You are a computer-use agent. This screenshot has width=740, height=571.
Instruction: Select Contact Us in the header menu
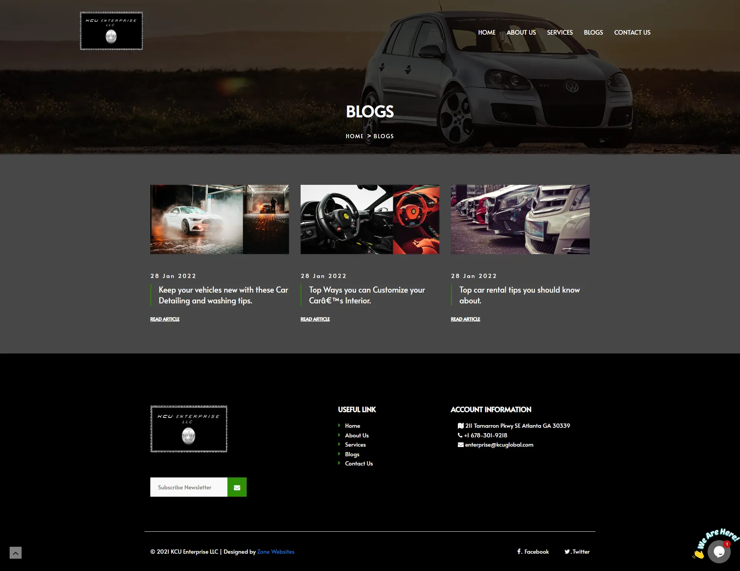(632, 32)
